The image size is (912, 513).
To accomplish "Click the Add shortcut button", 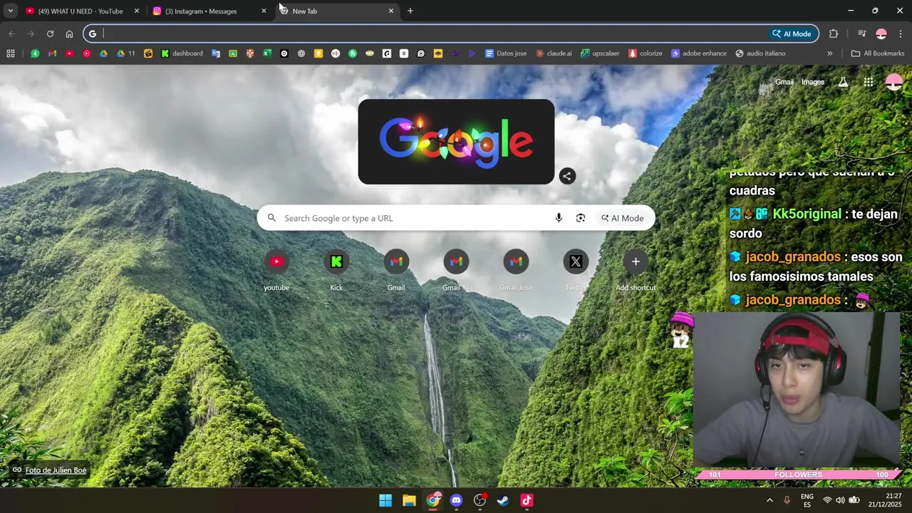I will (x=636, y=271).
